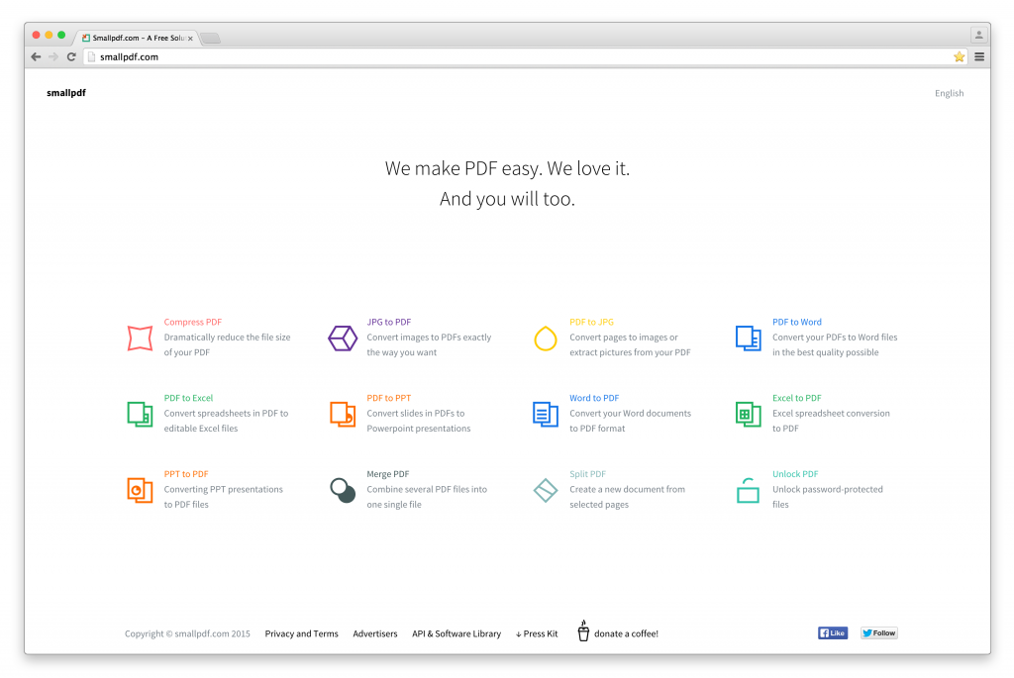The image size is (1014, 678).
Task: Open the Split PDF link
Action: pos(588,474)
